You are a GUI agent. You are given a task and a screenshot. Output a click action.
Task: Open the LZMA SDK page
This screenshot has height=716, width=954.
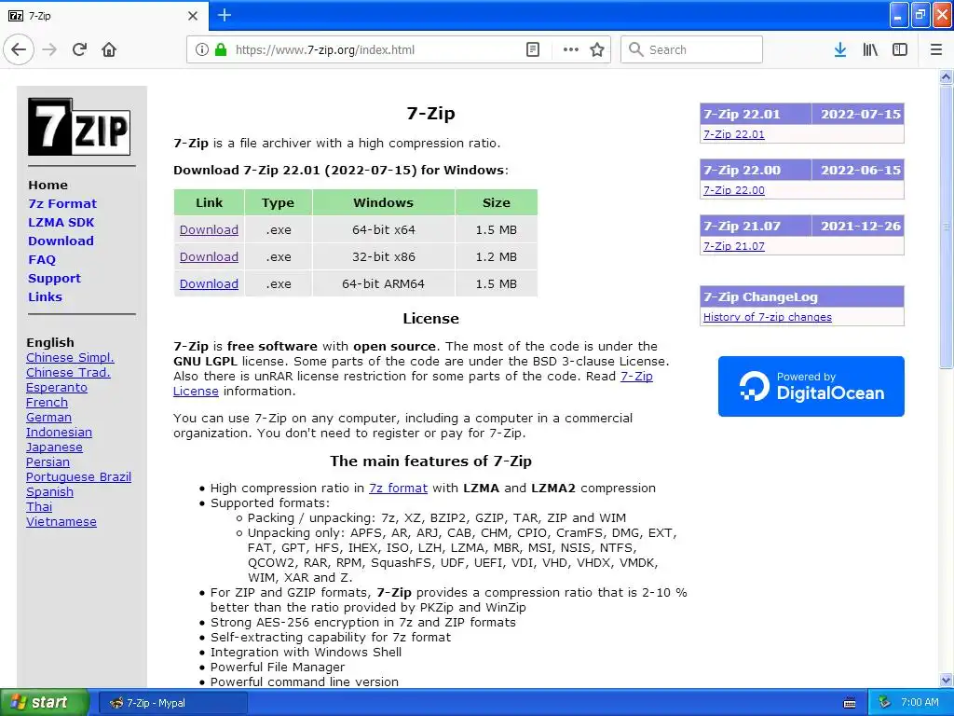click(x=61, y=222)
